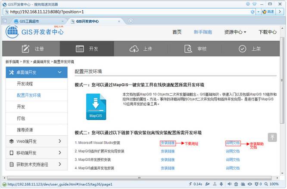Click 新手指南 in the breadcrumb
The width and height of the screenshot is (287, 189).
click(12, 62)
